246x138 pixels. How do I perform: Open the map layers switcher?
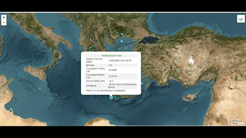pyautogui.click(x=241, y=19)
